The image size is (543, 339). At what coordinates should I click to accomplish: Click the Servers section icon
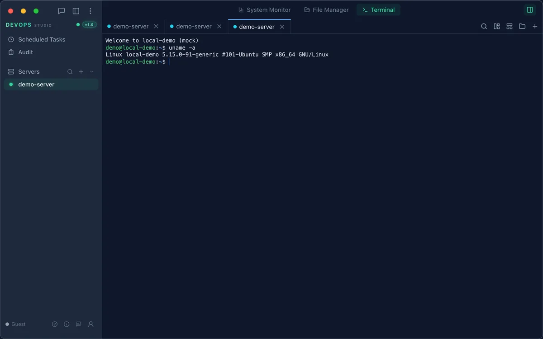click(11, 71)
